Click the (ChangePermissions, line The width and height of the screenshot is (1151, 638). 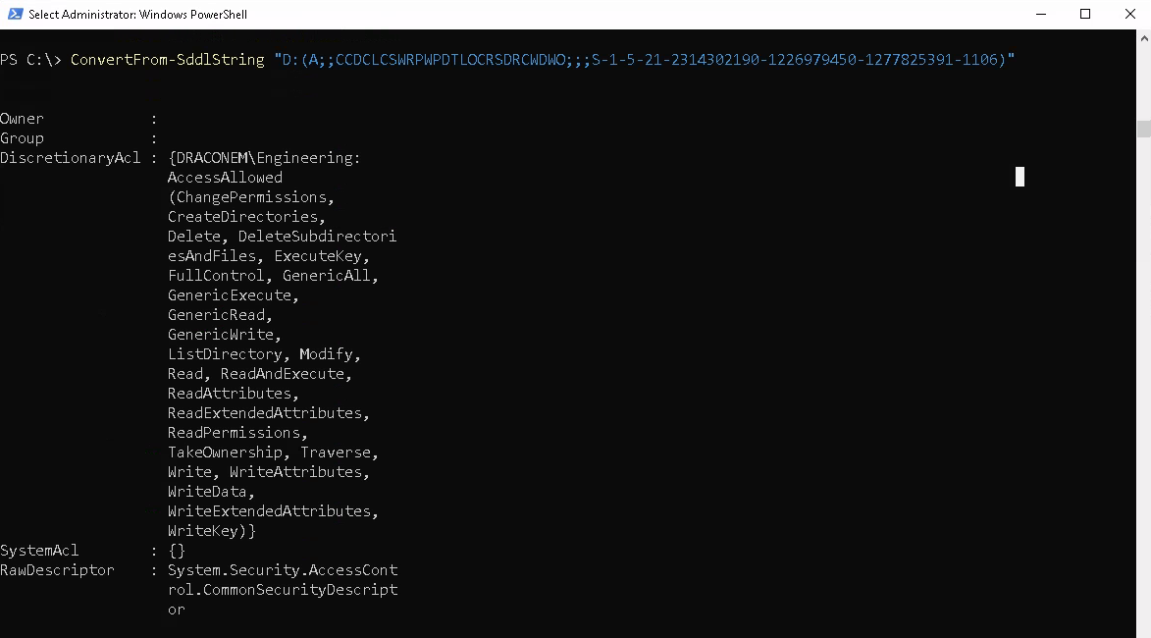pos(251,197)
